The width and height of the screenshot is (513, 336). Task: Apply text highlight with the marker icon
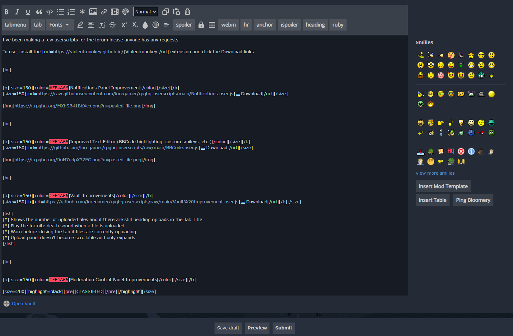pyautogui.click(x=80, y=25)
